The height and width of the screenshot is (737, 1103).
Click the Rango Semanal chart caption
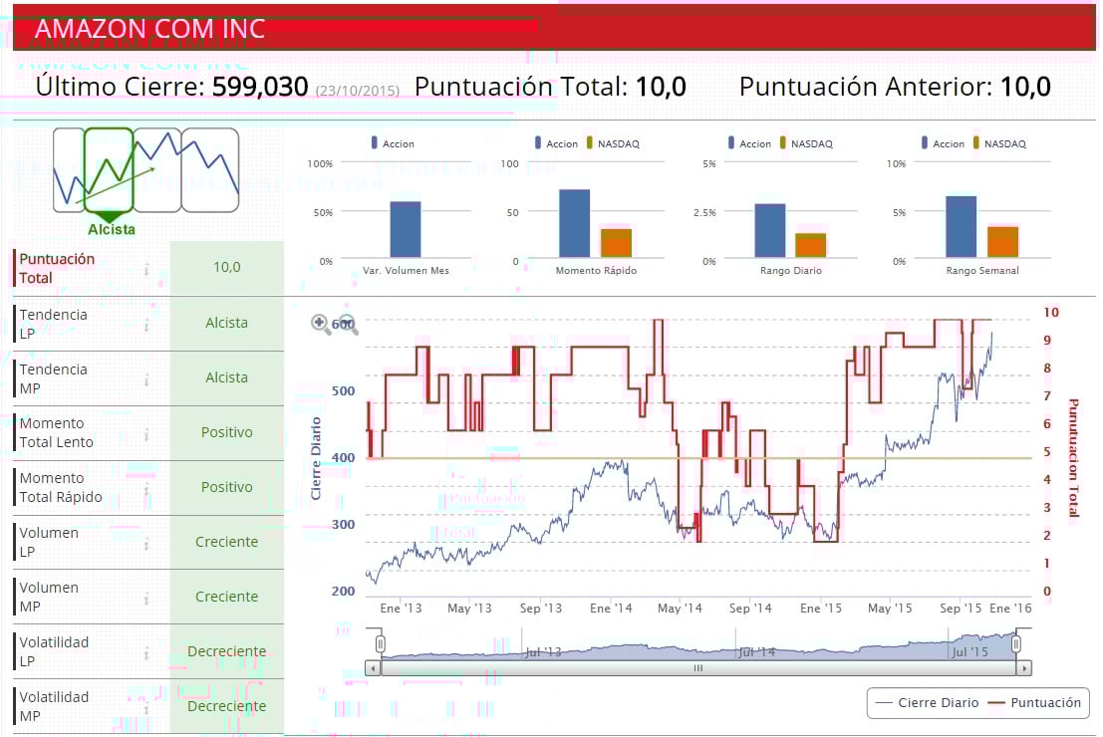click(x=982, y=270)
